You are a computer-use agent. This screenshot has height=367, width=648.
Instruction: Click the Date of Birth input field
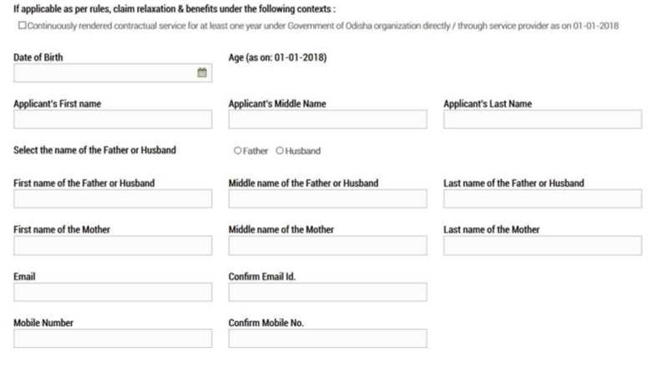click(x=113, y=73)
